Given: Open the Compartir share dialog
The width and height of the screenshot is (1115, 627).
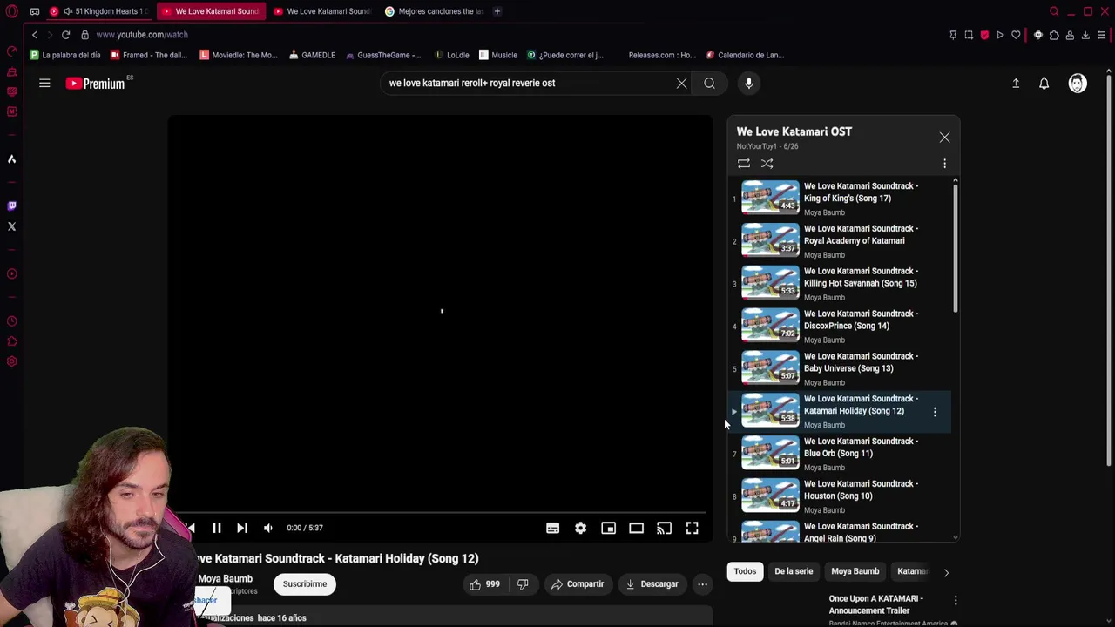Looking at the screenshot, I should pyautogui.click(x=577, y=584).
